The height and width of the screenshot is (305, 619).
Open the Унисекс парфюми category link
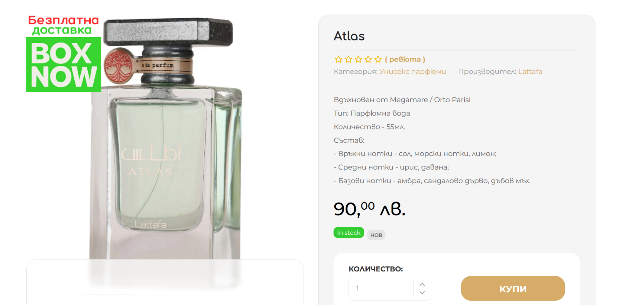pos(413,71)
